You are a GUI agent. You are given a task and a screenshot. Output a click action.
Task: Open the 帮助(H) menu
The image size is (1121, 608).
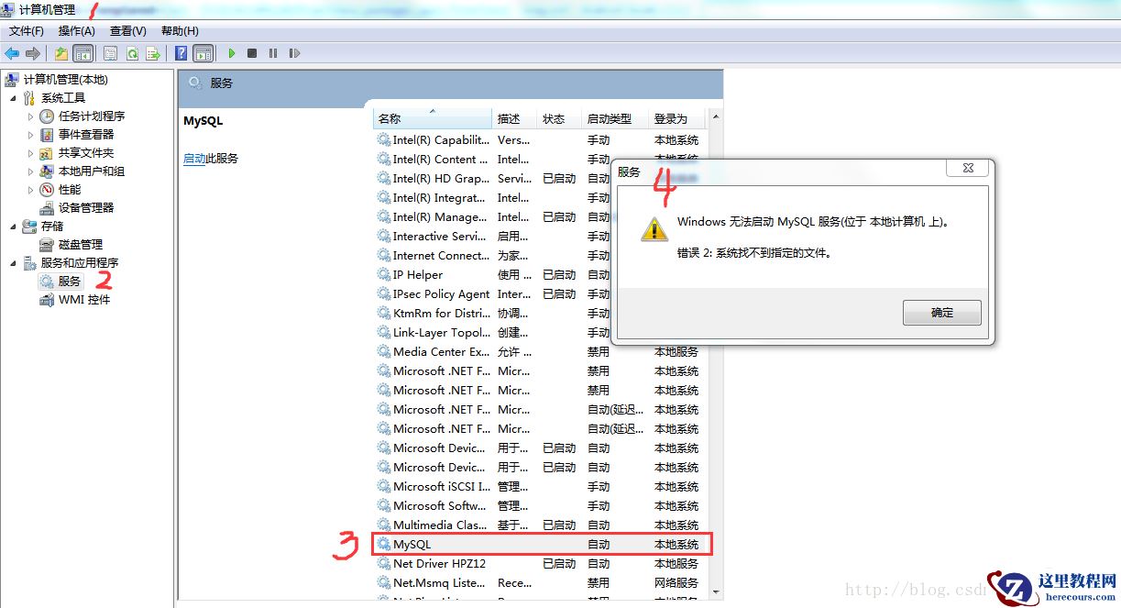180,31
